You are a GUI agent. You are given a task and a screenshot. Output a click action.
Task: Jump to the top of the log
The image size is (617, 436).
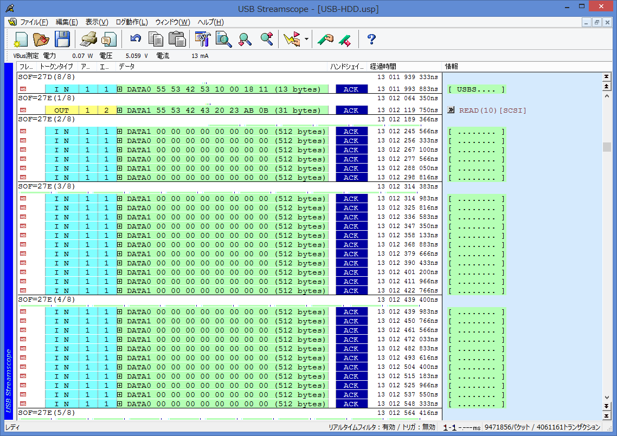tap(606, 77)
